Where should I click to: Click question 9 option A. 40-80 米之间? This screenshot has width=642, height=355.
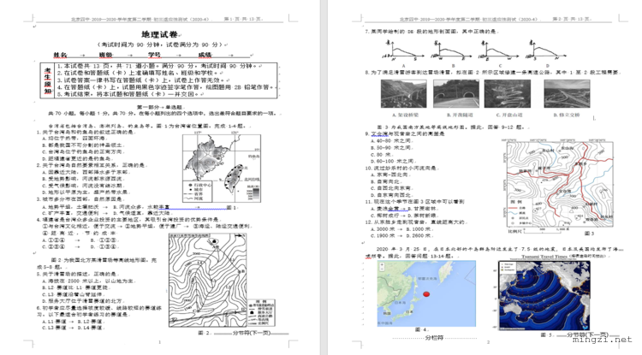click(x=392, y=140)
